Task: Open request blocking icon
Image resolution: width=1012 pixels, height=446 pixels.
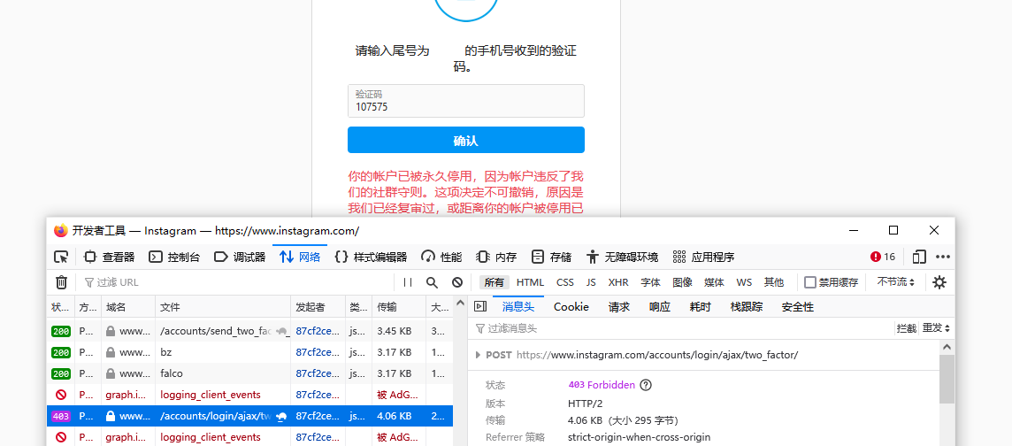Action: (x=457, y=282)
